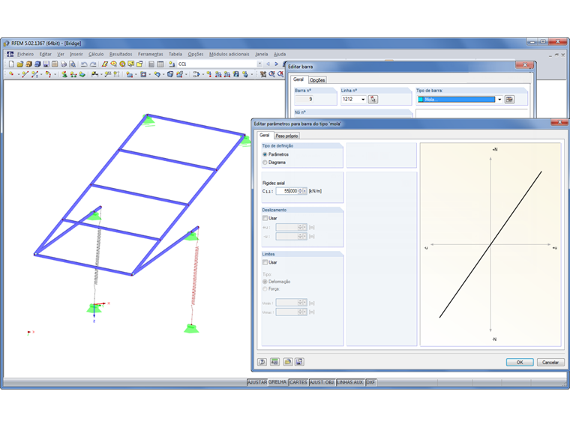Screen dimensions: 570x427
Task: Open a model with the folder icon
Action: (20, 64)
